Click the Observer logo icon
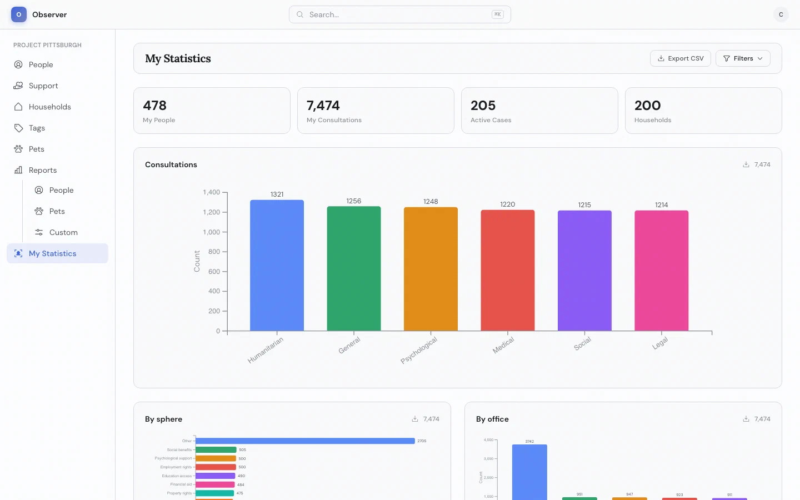 (x=19, y=14)
